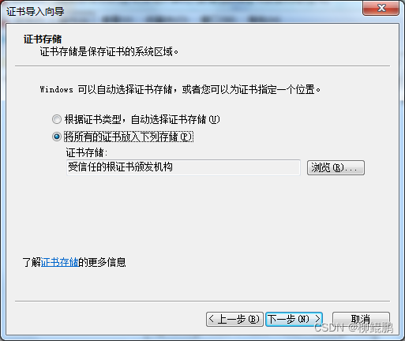The height and width of the screenshot is (341, 405).
Task: Open the 证书存储 help link
Action: pos(60,262)
